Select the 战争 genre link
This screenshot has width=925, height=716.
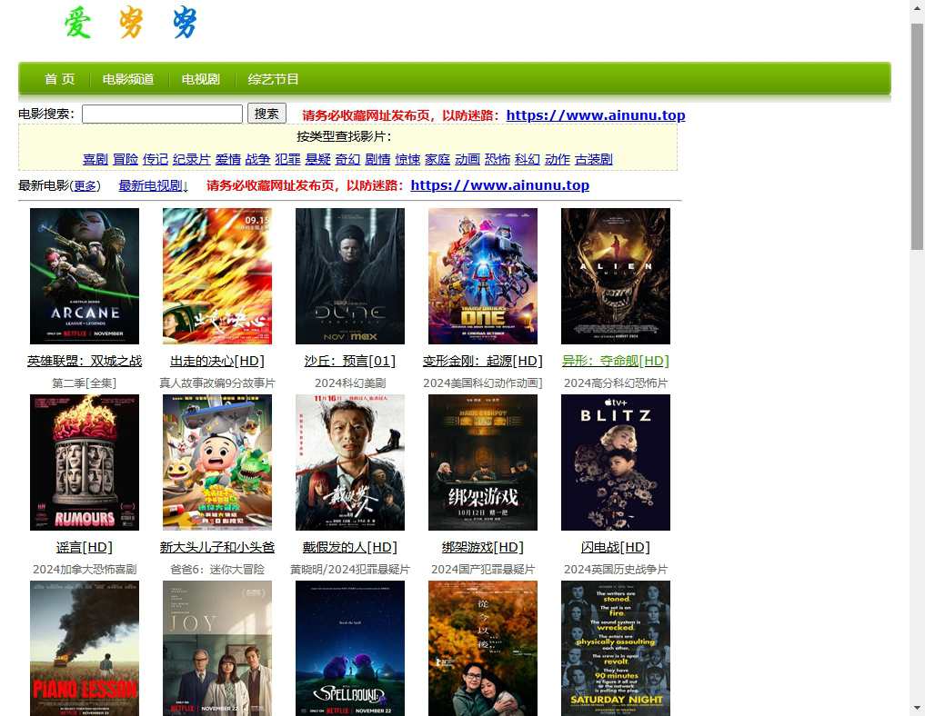click(x=257, y=159)
